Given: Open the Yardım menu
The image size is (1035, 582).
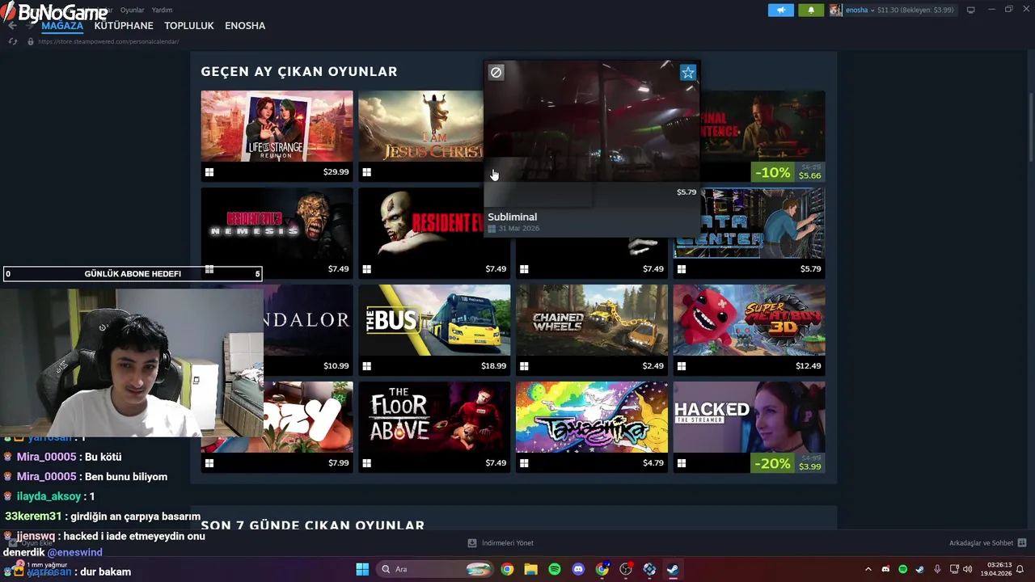Looking at the screenshot, I should pyautogui.click(x=162, y=10).
